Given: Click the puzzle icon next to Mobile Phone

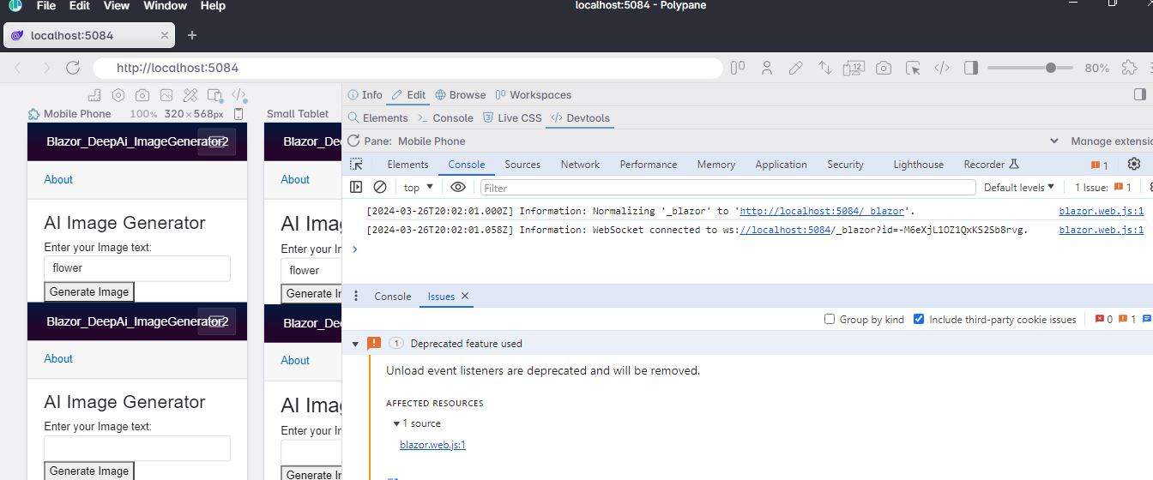Looking at the screenshot, I should [x=34, y=114].
